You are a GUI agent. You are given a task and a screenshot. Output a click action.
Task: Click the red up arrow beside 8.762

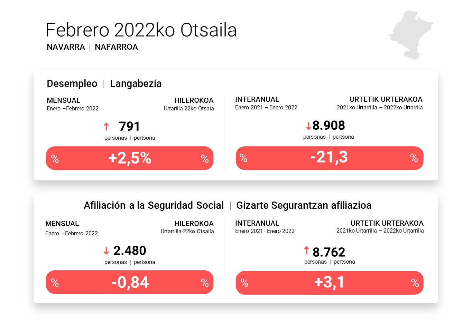(306, 250)
